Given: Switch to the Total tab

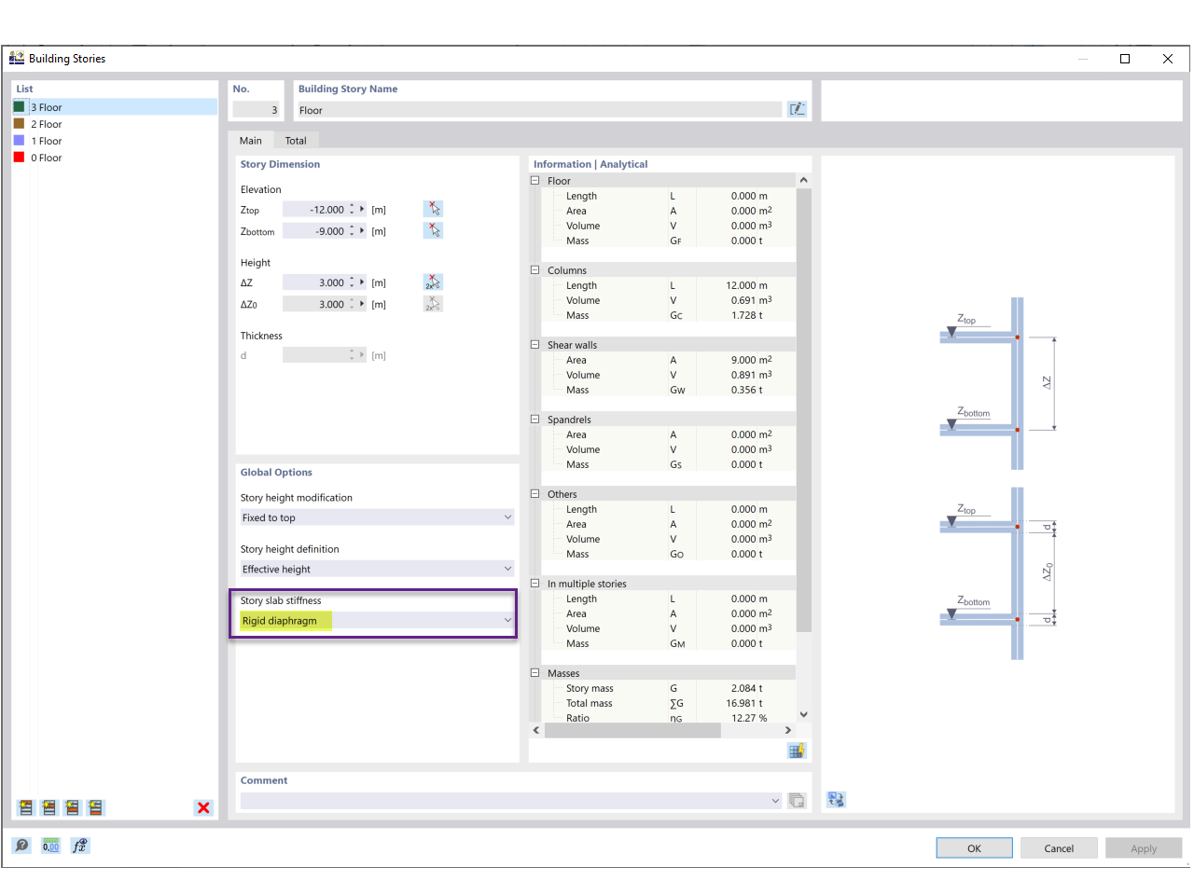Looking at the screenshot, I should (x=296, y=141).
